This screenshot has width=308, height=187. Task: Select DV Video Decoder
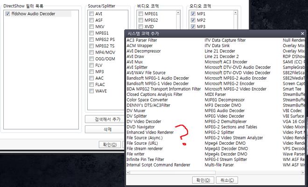(x=144, y=121)
